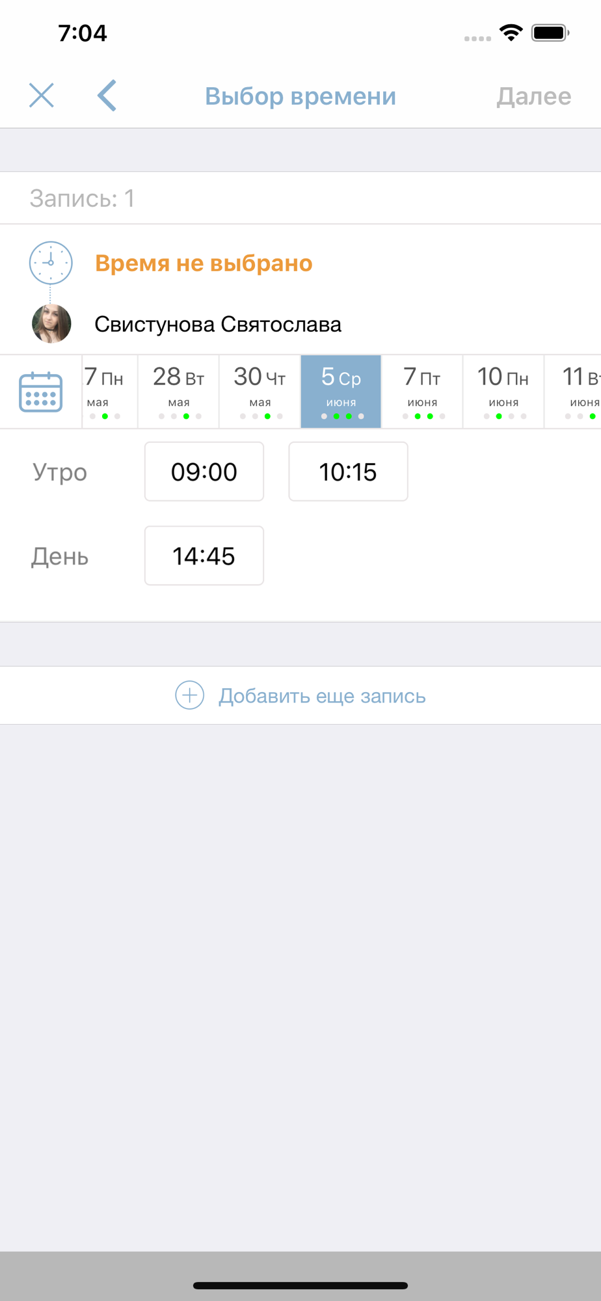Screen dimensions: 601x1301
Task: Close the time selection screen with X
Action: 42,96
